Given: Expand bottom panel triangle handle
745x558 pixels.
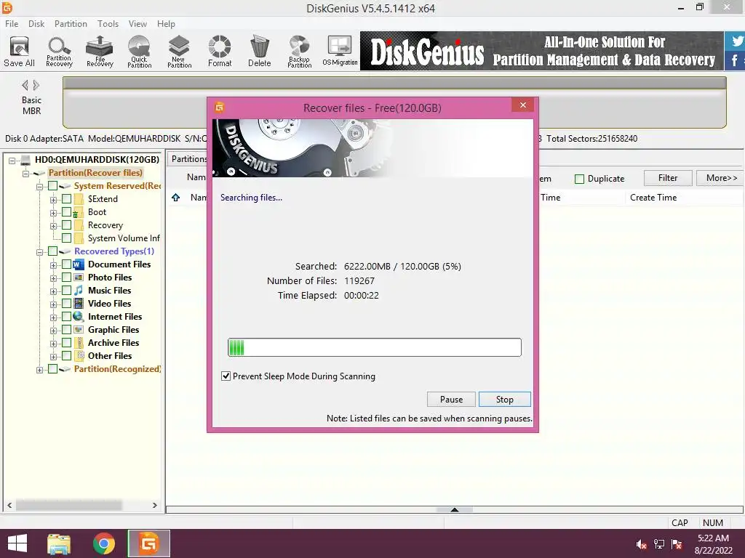Looking at the screenshot, I should (x=455, y=509).
